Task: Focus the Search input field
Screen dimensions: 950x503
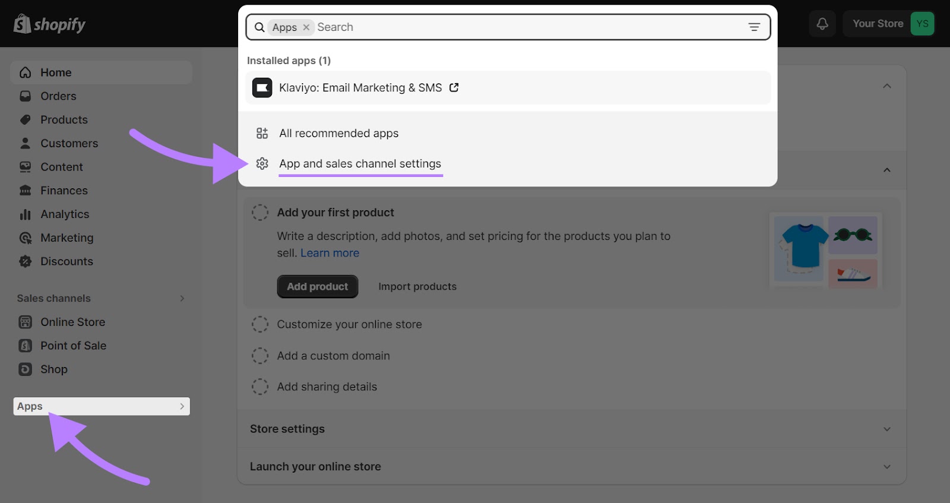Action: [x=528, y=27]
